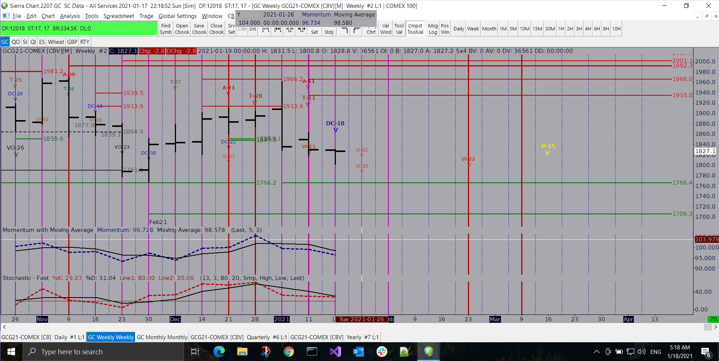Click the network icon in system tray

click(630, 352)
